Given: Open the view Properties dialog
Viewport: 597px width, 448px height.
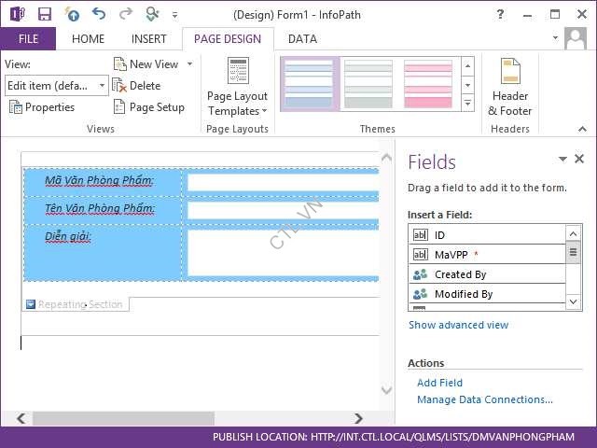Looking at the screenshot, I should pos(42,107).
